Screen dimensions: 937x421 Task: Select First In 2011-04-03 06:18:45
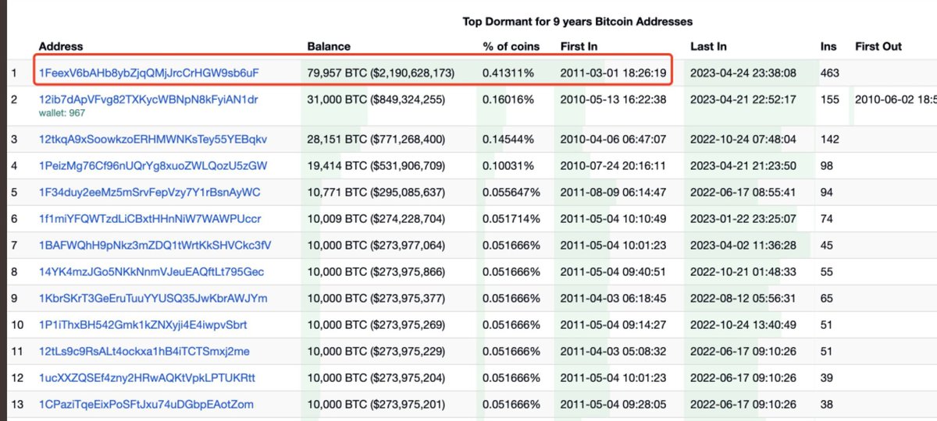614,299
